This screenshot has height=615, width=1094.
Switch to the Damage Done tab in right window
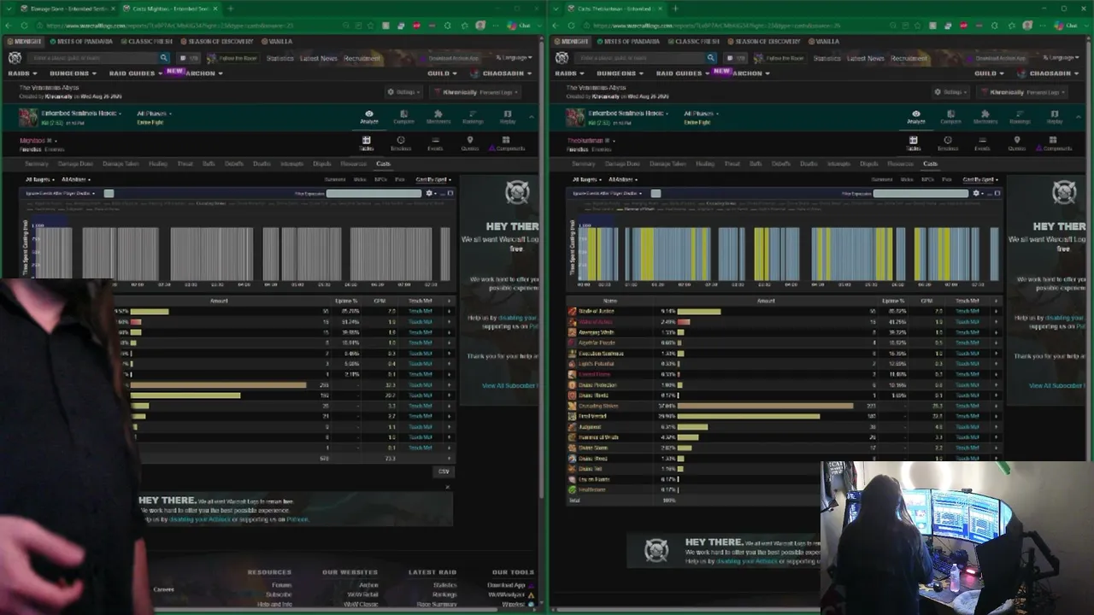(x=621, y=164)
